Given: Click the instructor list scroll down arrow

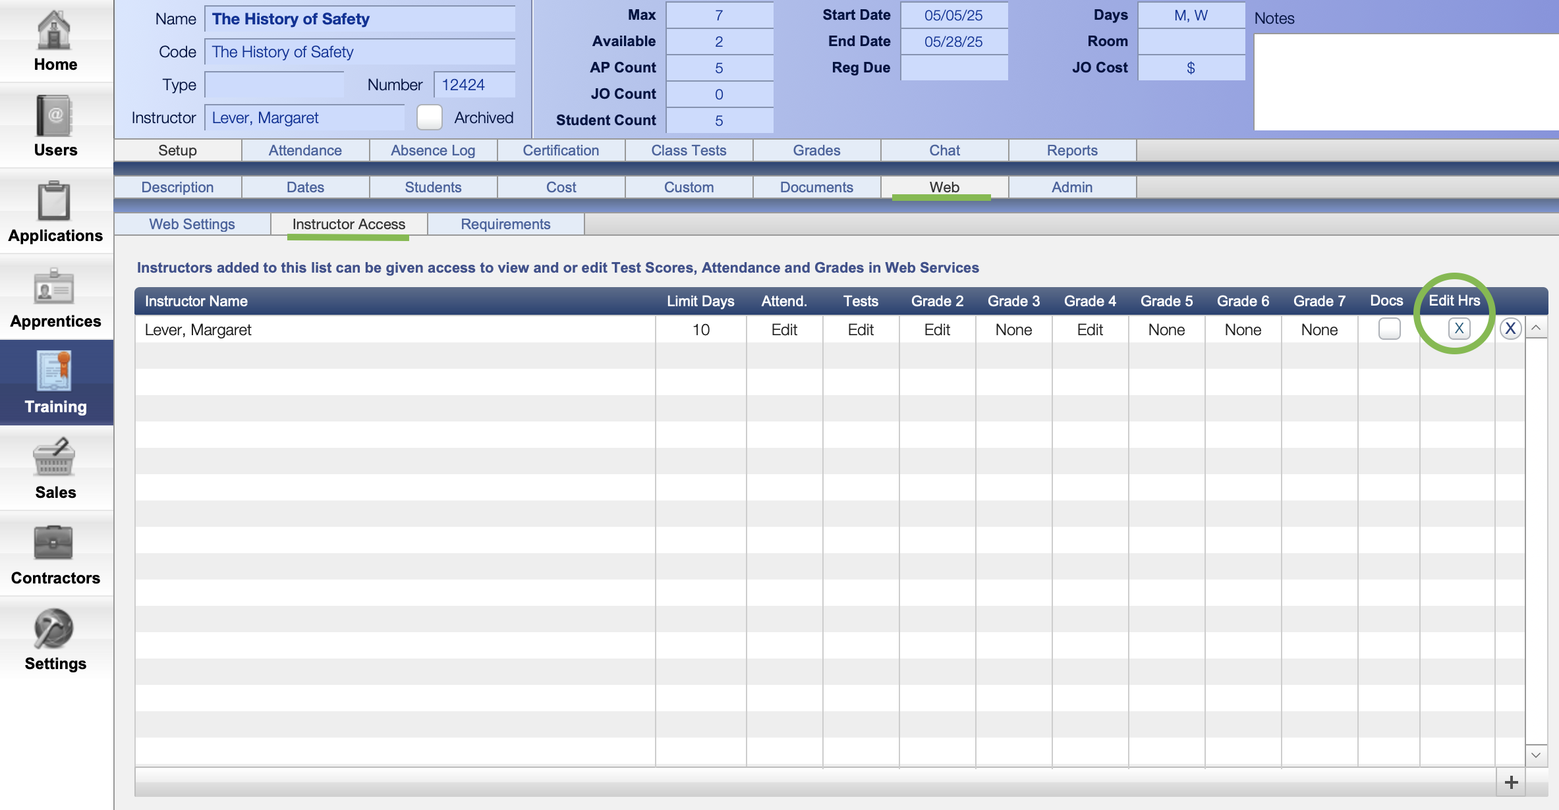Looking at the screenshot, I should [1536, 755].
